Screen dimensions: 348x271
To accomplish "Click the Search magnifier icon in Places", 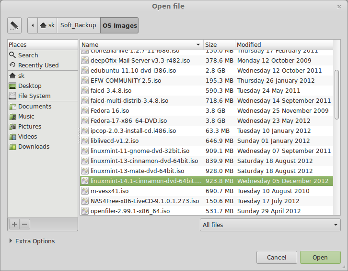I will [x=12, y=55].
